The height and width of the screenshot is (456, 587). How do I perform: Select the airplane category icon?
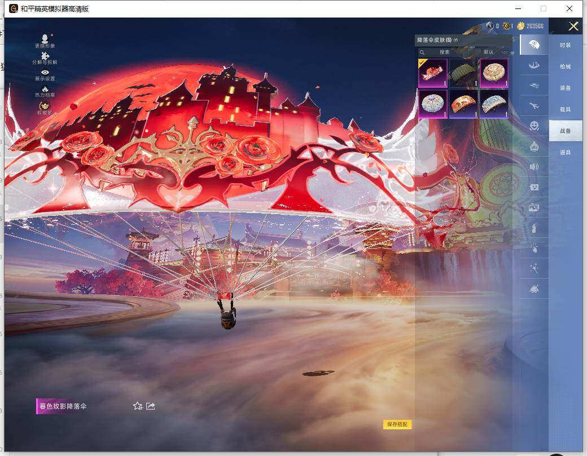534,106
